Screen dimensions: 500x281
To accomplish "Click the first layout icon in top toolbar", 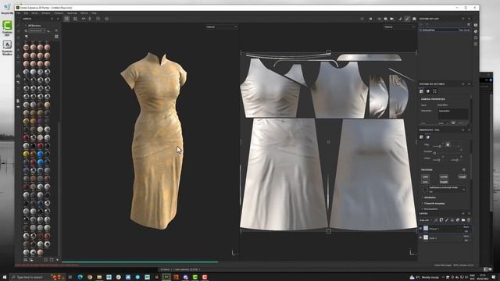I will click(x=66, y=19).
